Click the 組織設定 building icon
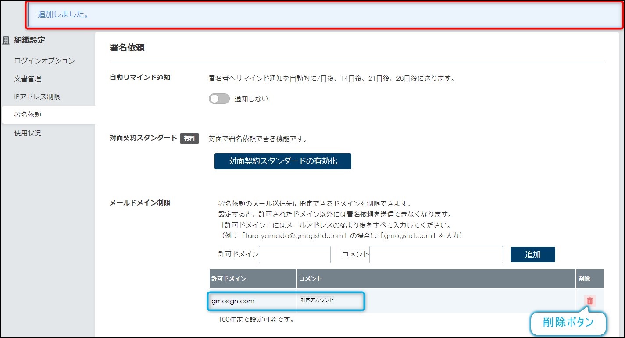Viewport: 625px width, 338px height. tap(6, 40)
